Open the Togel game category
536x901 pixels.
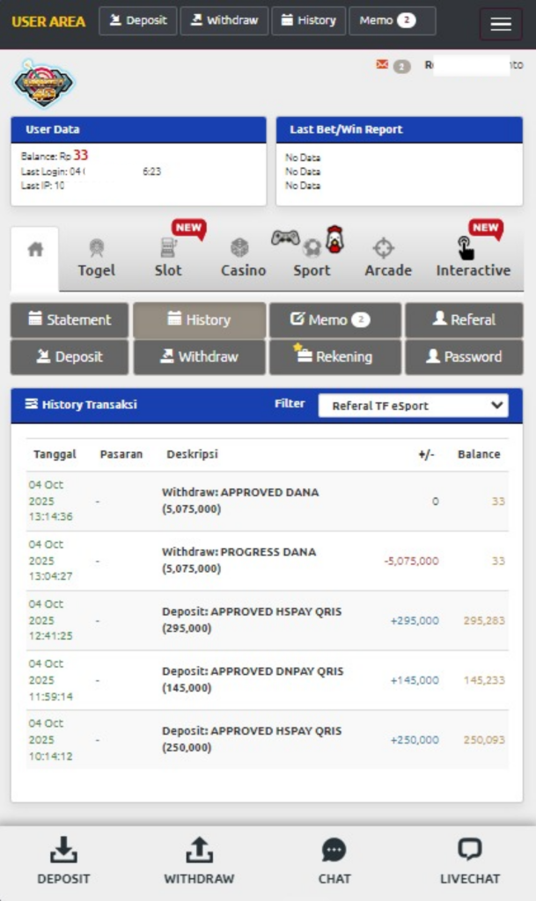click(96, 258)
